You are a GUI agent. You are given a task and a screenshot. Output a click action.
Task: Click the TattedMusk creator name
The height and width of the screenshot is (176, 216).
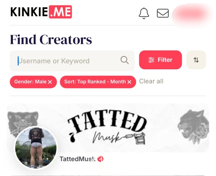tap(77, 159)
